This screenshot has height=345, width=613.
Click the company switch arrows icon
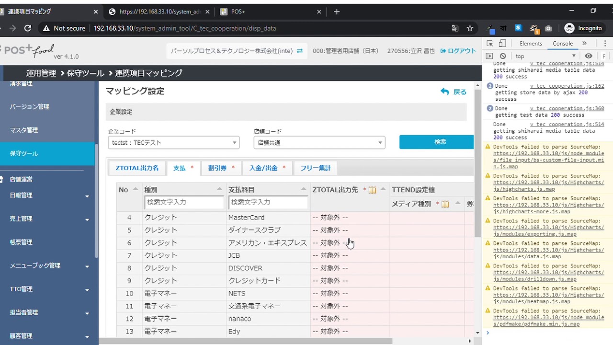300,51
